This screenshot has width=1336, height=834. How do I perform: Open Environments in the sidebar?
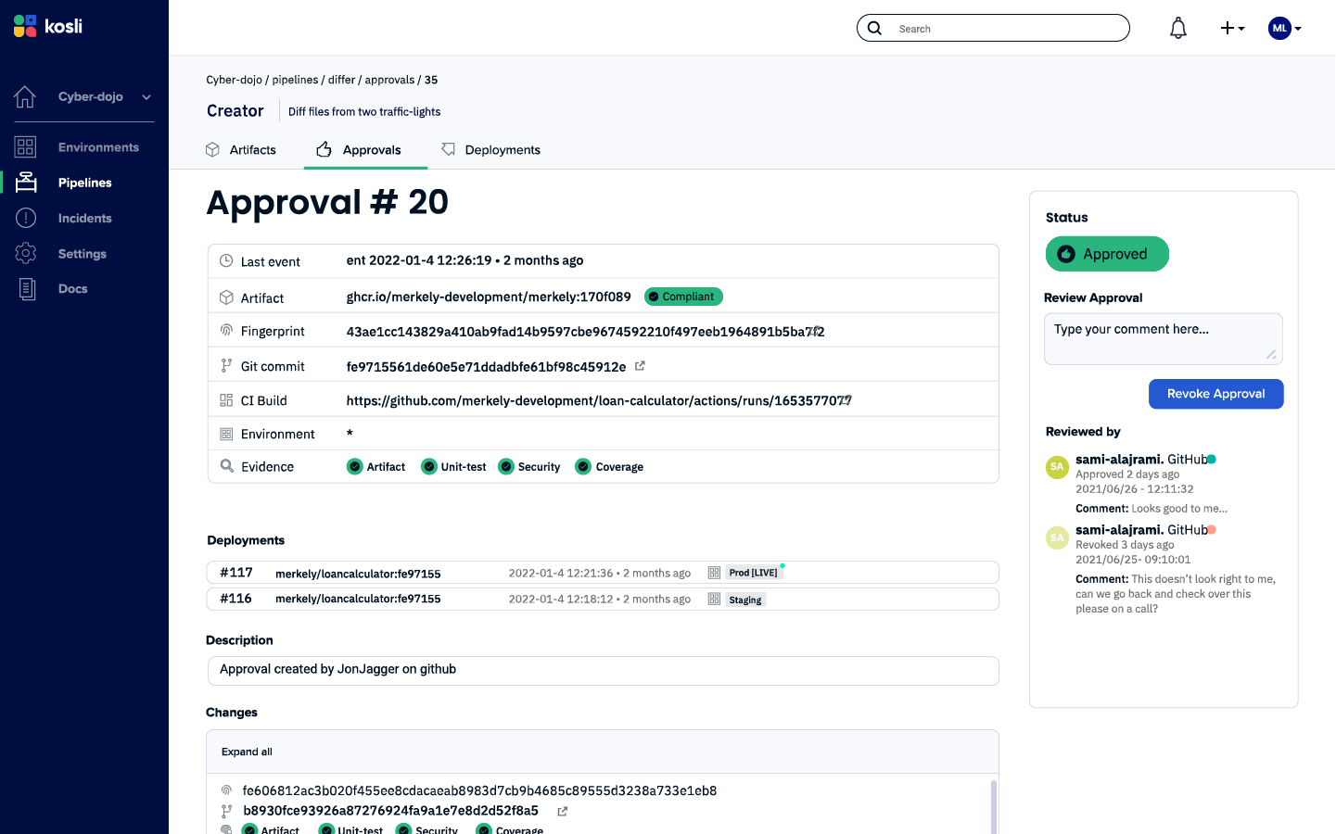98,147
